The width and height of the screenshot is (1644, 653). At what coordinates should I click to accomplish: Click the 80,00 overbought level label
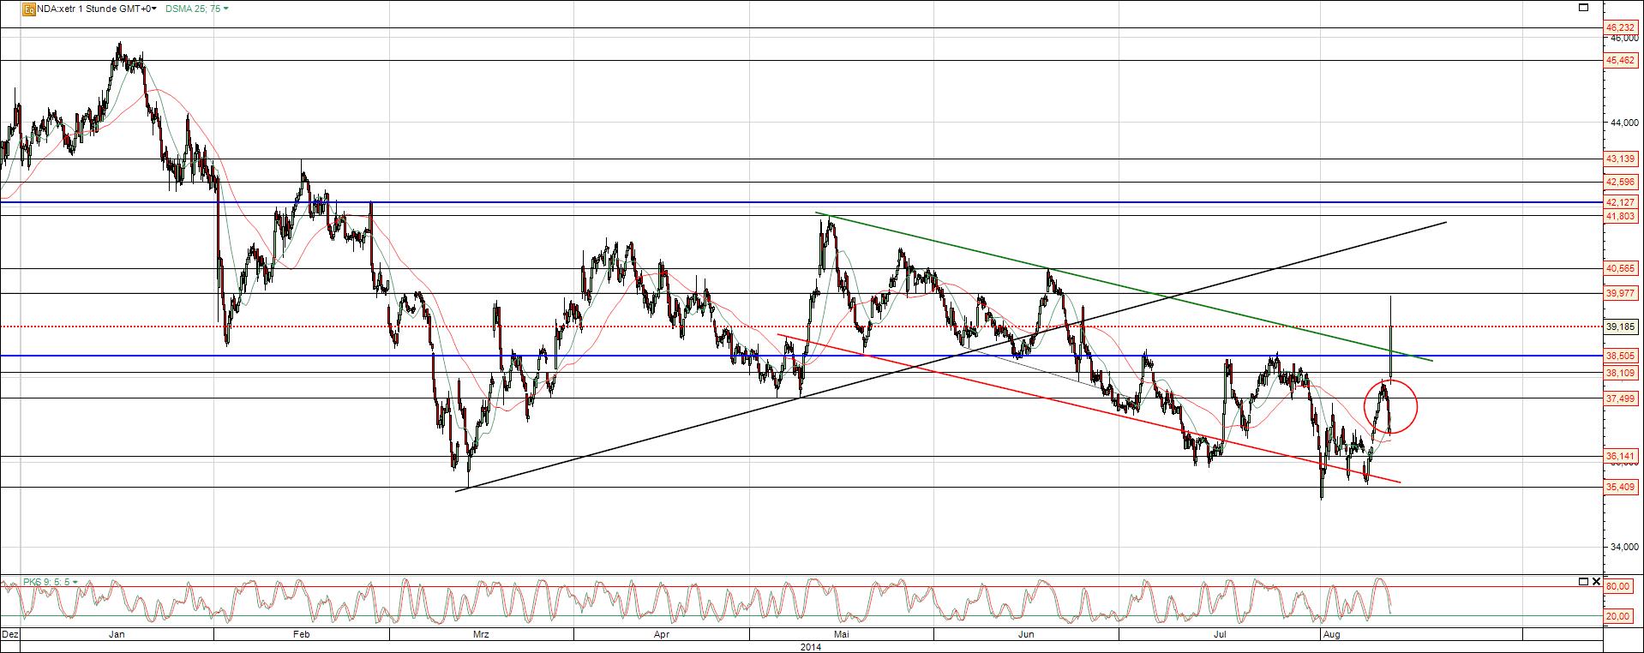pos(1618,587)
